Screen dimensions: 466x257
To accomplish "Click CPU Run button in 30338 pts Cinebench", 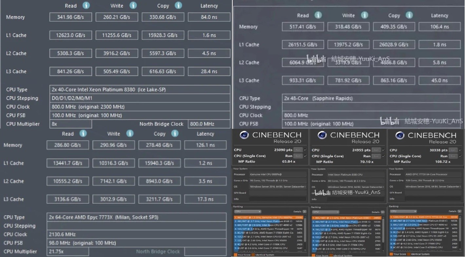I will click(x=453, y=150).
